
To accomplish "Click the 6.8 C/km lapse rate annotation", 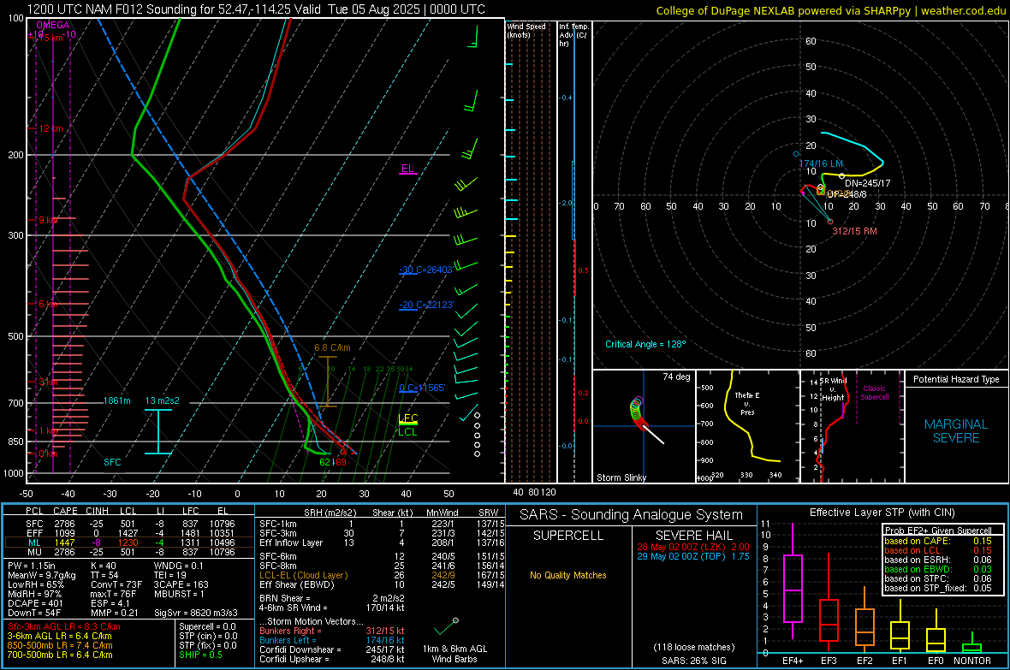I will [332, 348].
